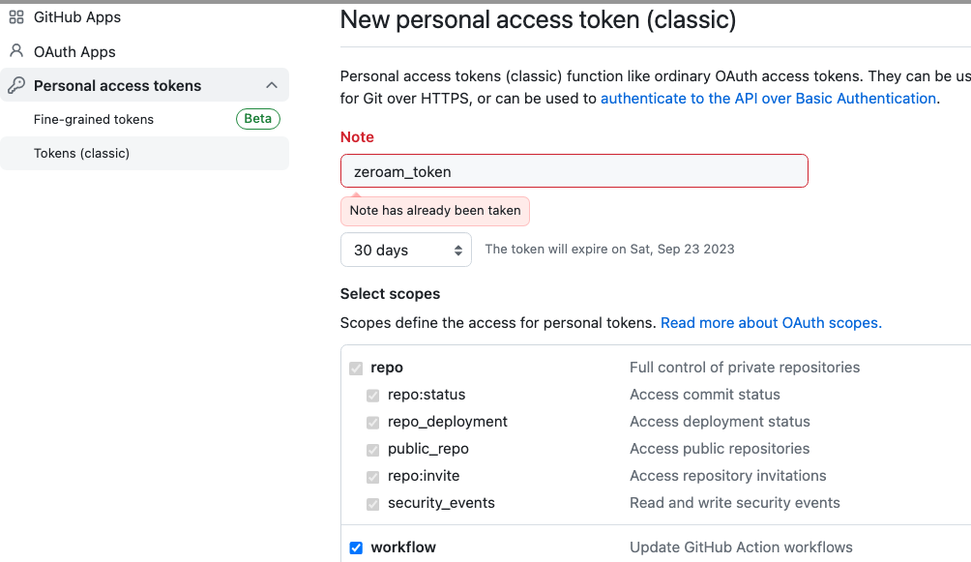Click the OAuth Apps person icon
Image resolution: width=971 pixels, height=562 pixels.
16,51
